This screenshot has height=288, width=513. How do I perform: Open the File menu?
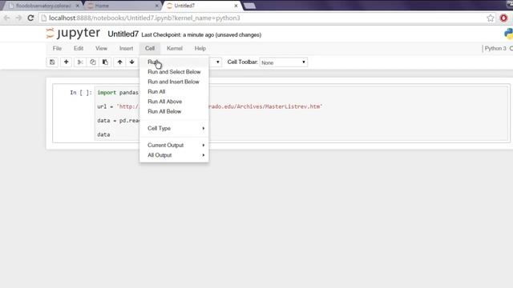(x=57, y=48)
